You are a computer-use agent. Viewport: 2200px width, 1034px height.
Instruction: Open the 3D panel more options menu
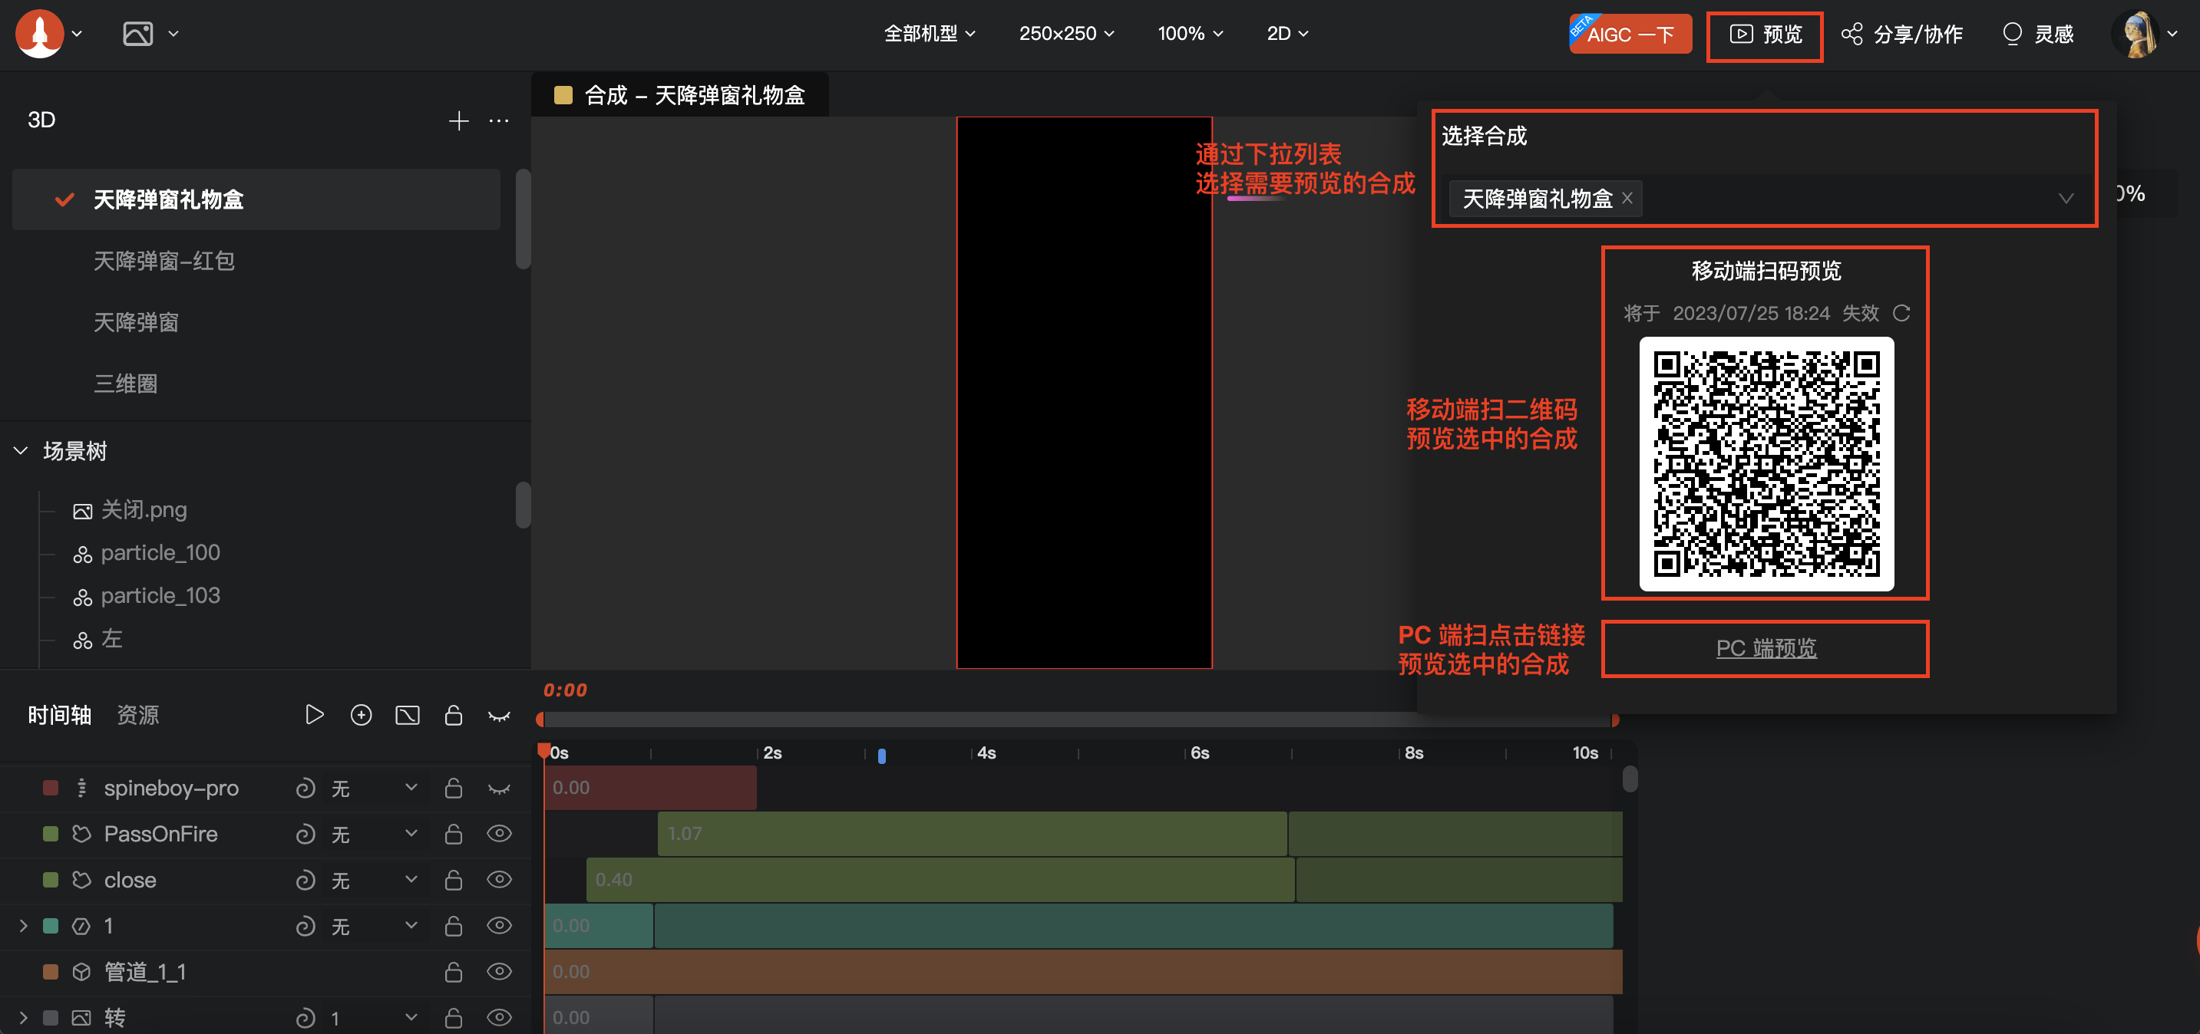point(499,120)
